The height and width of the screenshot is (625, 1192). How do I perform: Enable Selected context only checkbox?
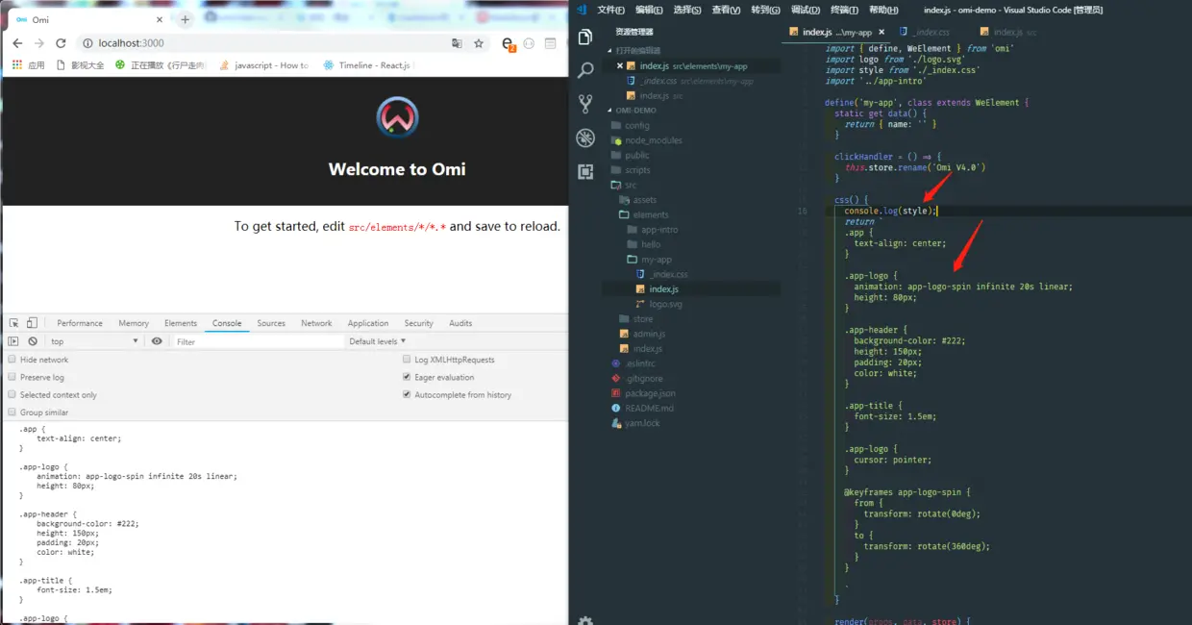pos(12,394)
